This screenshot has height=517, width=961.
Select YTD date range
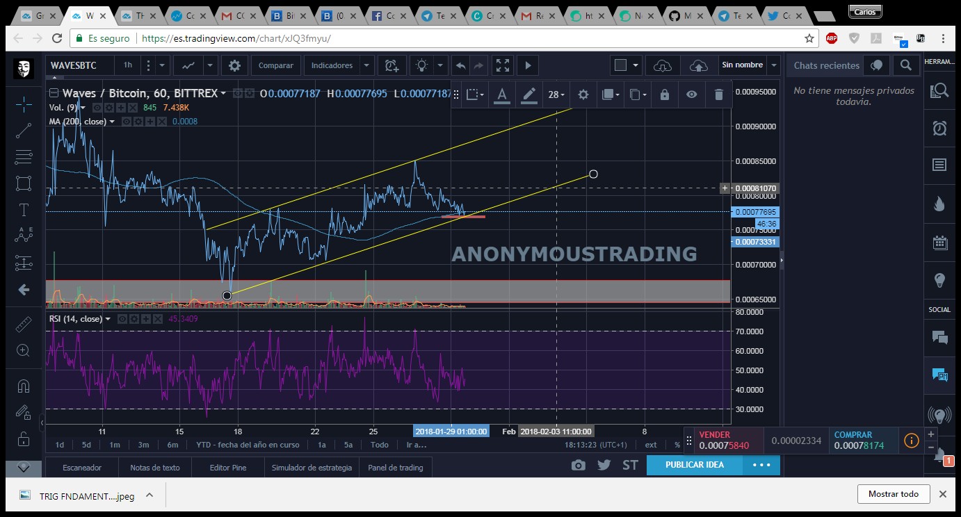(248, 445)
